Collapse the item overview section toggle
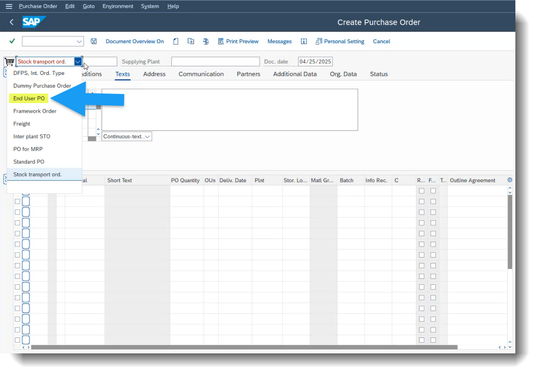539x377 pixels. point(5,179)
